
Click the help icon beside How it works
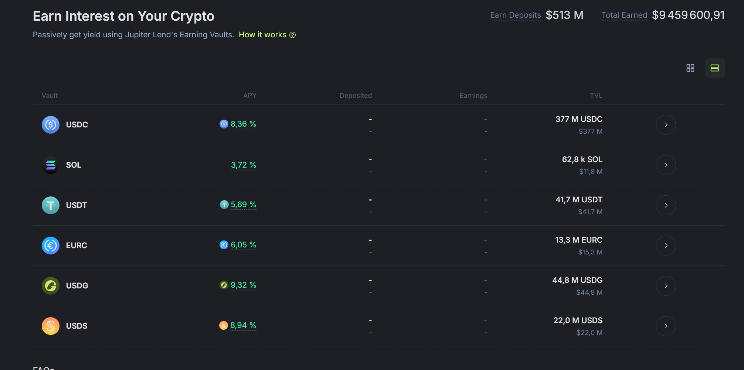292,35
